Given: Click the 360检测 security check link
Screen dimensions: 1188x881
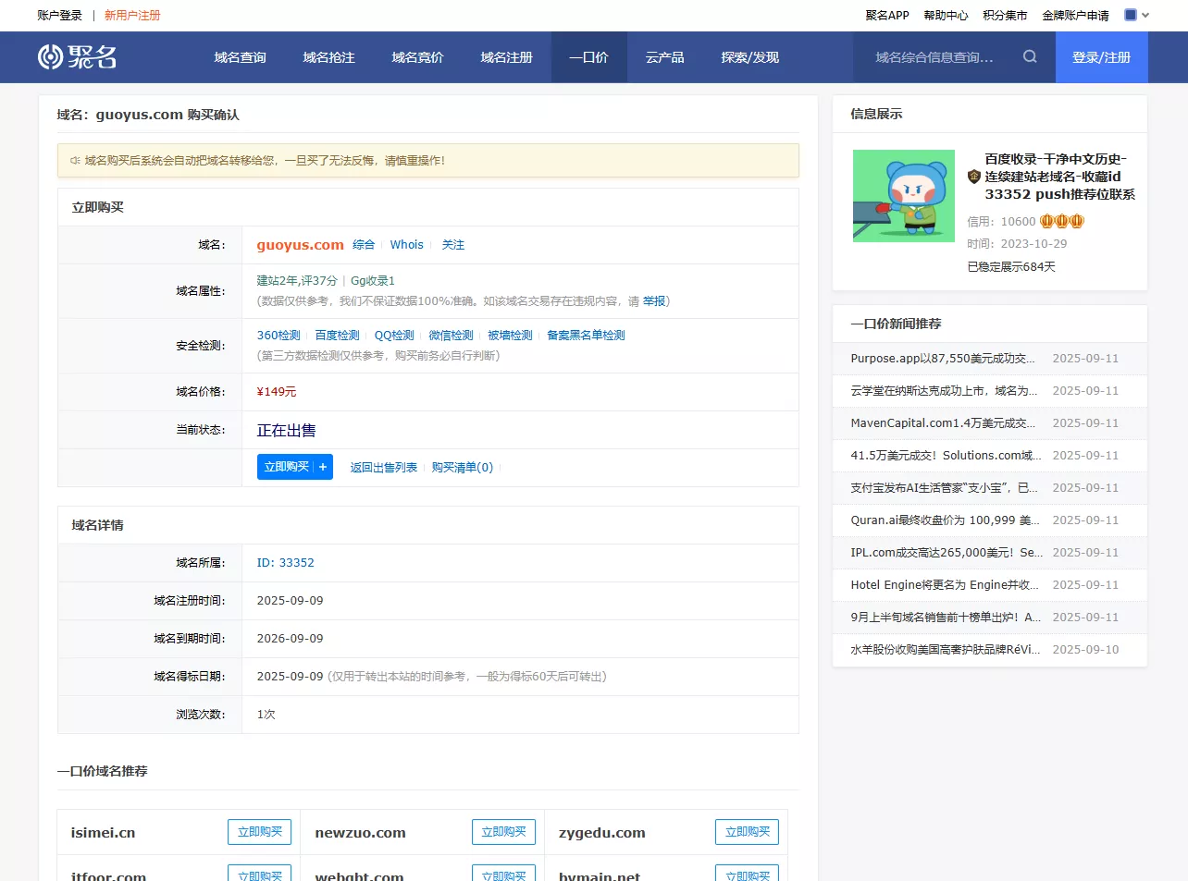Looking at the screenshot, I should [x=278, y=336].
